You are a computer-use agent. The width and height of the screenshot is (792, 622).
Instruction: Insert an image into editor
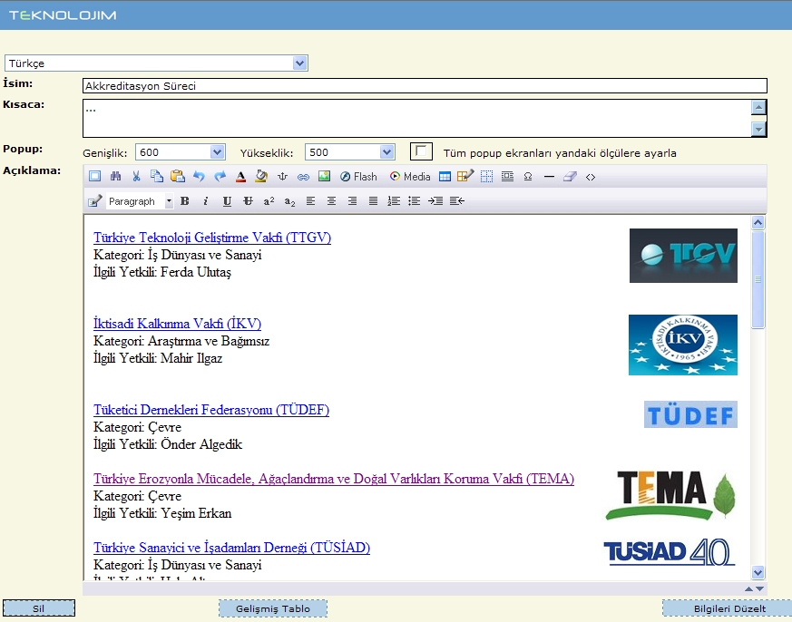point(324,176)
